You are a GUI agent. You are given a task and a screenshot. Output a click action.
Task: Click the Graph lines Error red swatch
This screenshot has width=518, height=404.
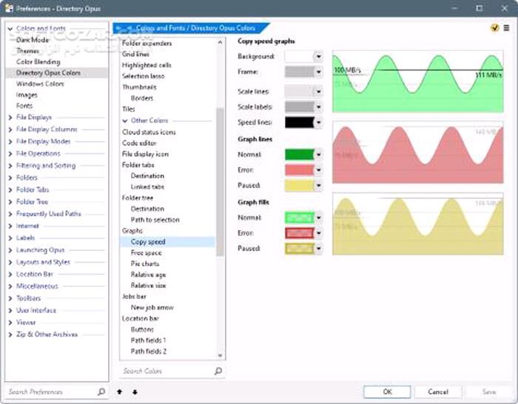299,170
